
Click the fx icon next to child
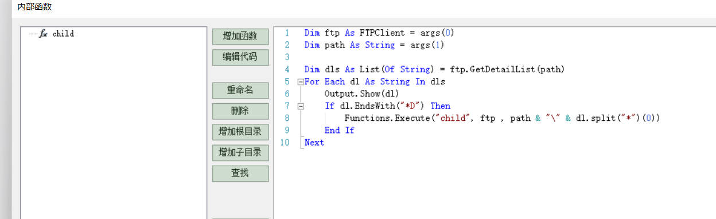(x=43, y=34)
